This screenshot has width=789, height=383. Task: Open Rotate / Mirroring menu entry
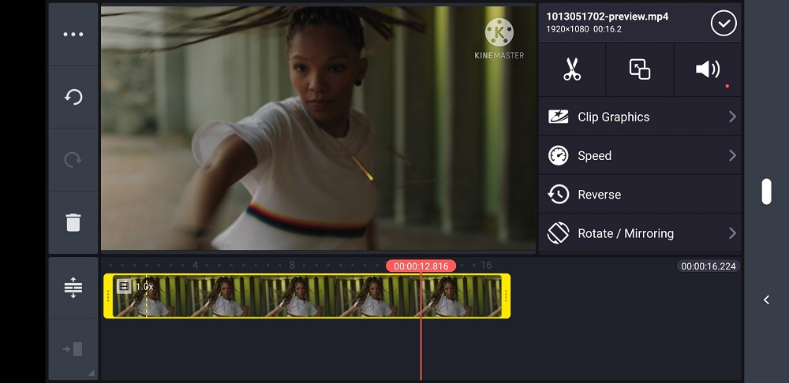(x=640, y=233)
